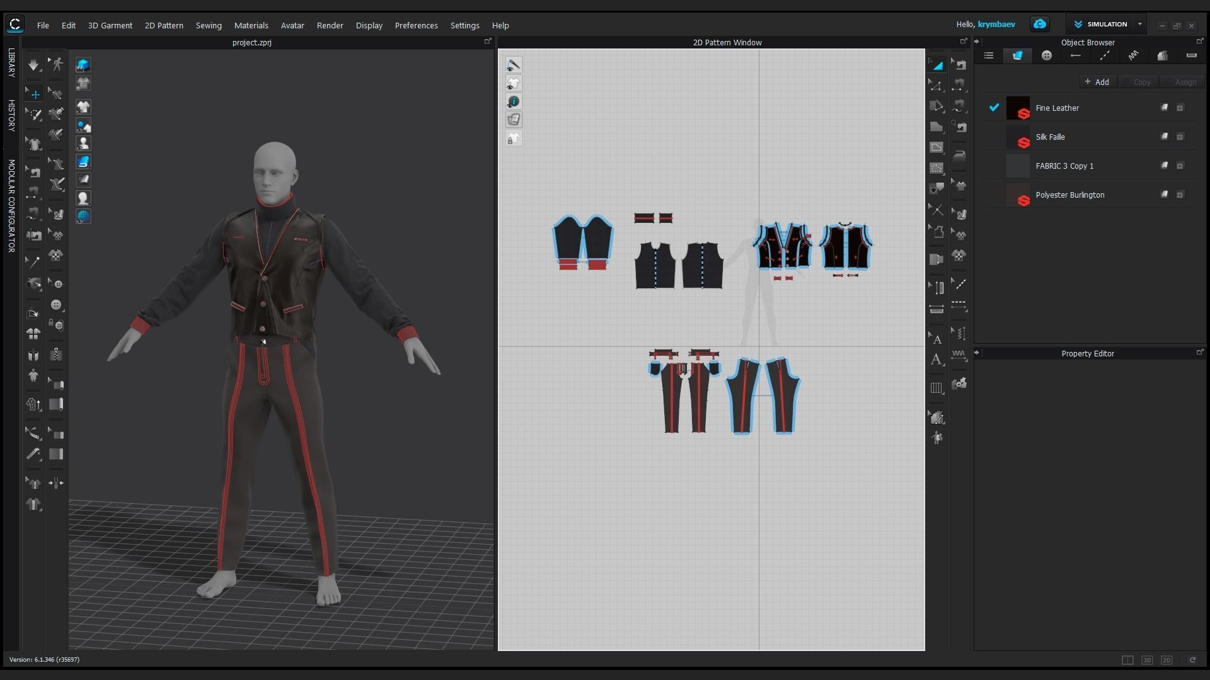
Task: Collapse the Object Browser panel arrow
Action: pyautogui.click(x=977, y=42)
